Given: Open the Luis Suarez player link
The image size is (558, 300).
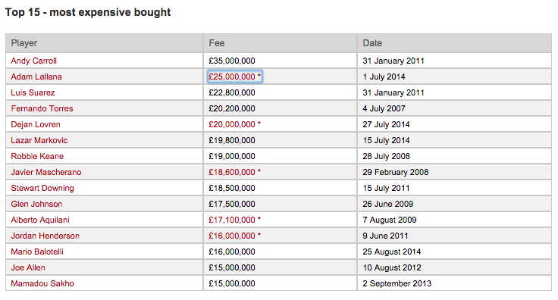Looking at the screenshot, I should click(x=33, y=92).
